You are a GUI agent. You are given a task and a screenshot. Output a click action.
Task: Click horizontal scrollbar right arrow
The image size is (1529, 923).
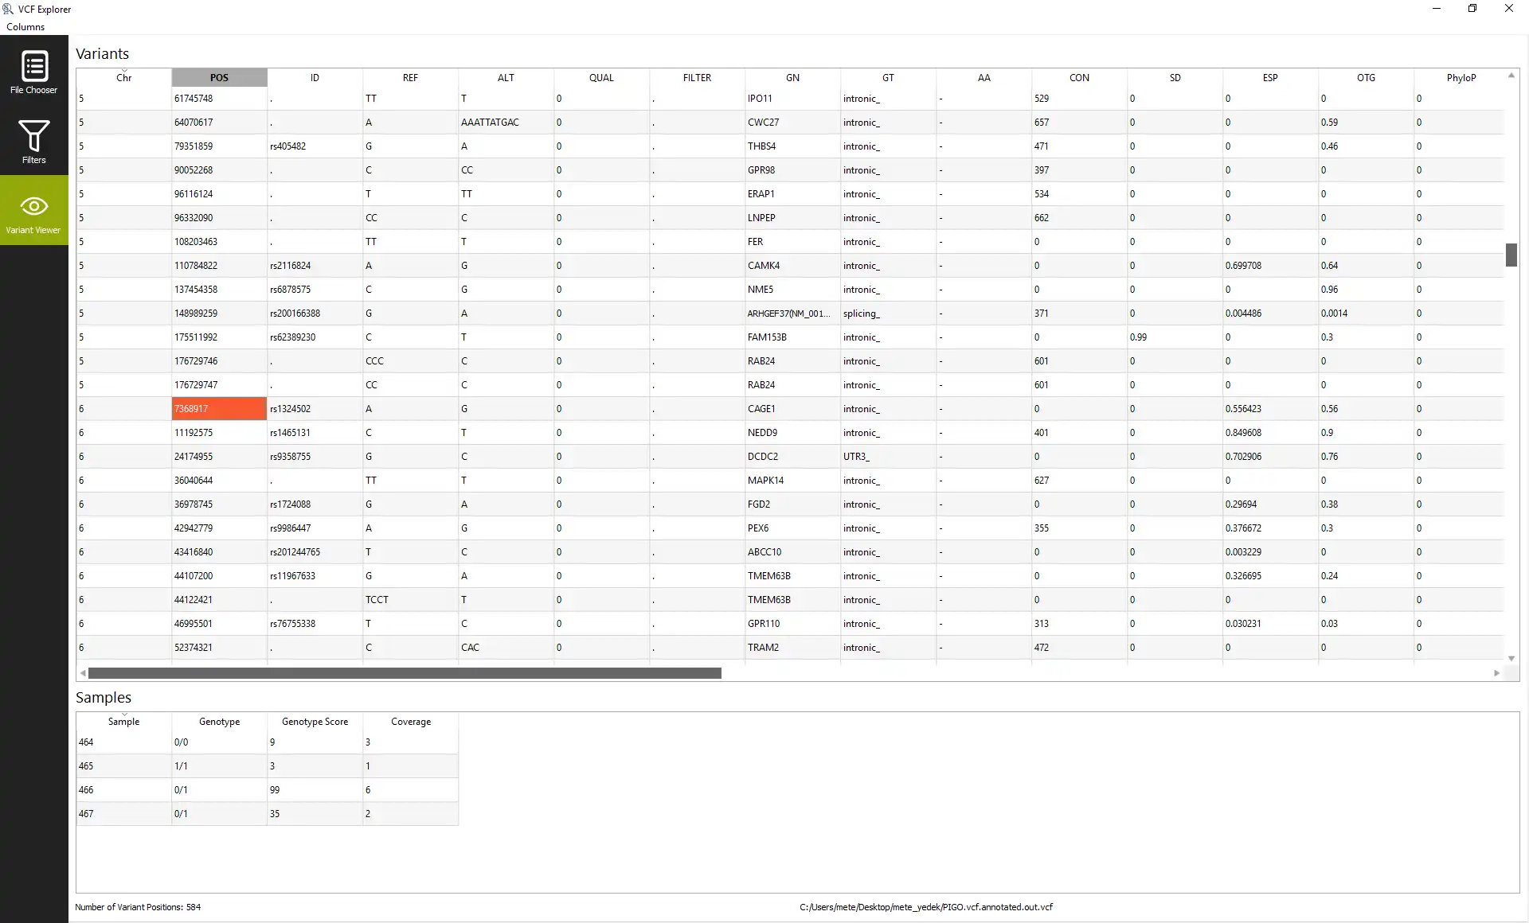(x=1496, y=673)
